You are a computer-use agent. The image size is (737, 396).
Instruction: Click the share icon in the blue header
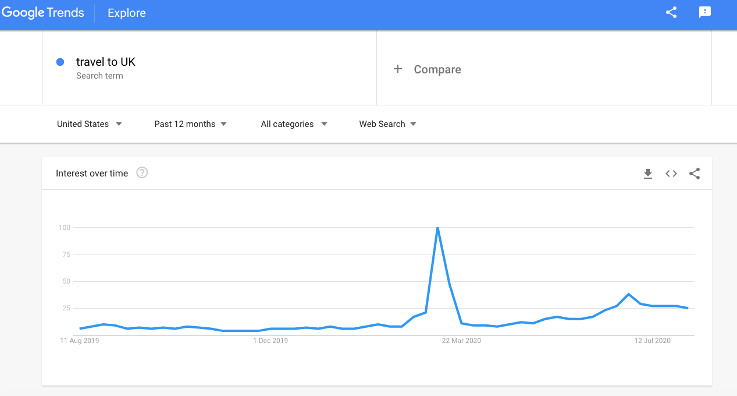[x=671, y=12]
